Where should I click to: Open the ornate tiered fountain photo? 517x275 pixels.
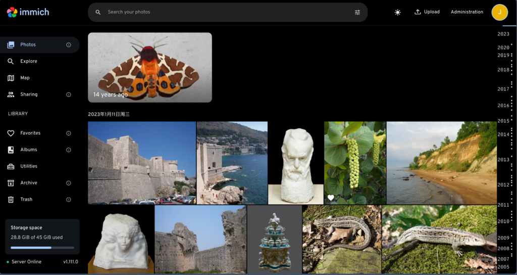(275, 239)
